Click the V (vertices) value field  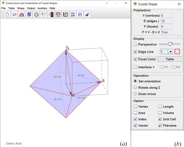[x=166, y=15]
